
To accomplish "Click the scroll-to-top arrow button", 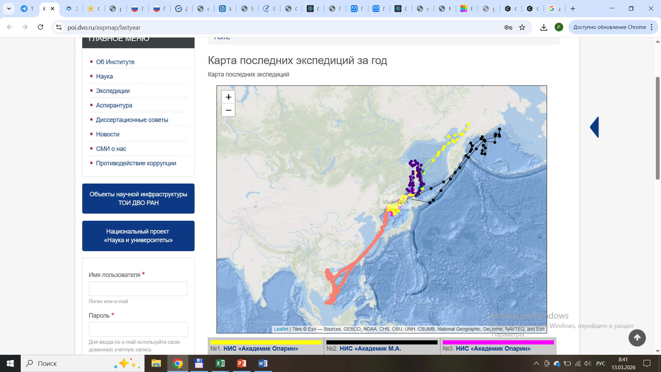I will pyautogui.click(x=637, y=338).
